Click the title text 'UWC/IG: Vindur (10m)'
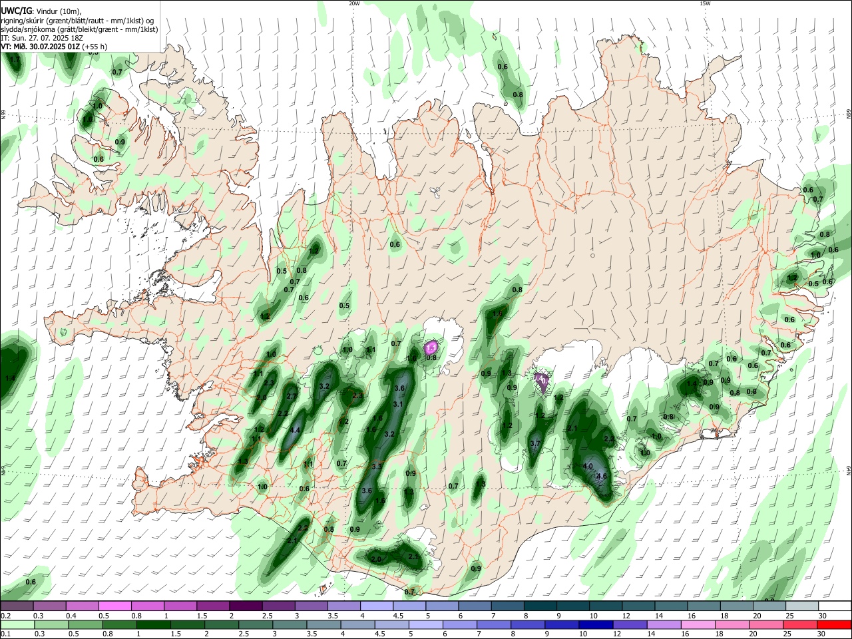852x639 pixels. point(41,11)
